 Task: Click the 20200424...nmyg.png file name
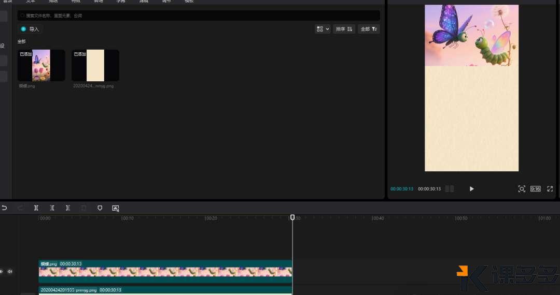coord(93,86)
